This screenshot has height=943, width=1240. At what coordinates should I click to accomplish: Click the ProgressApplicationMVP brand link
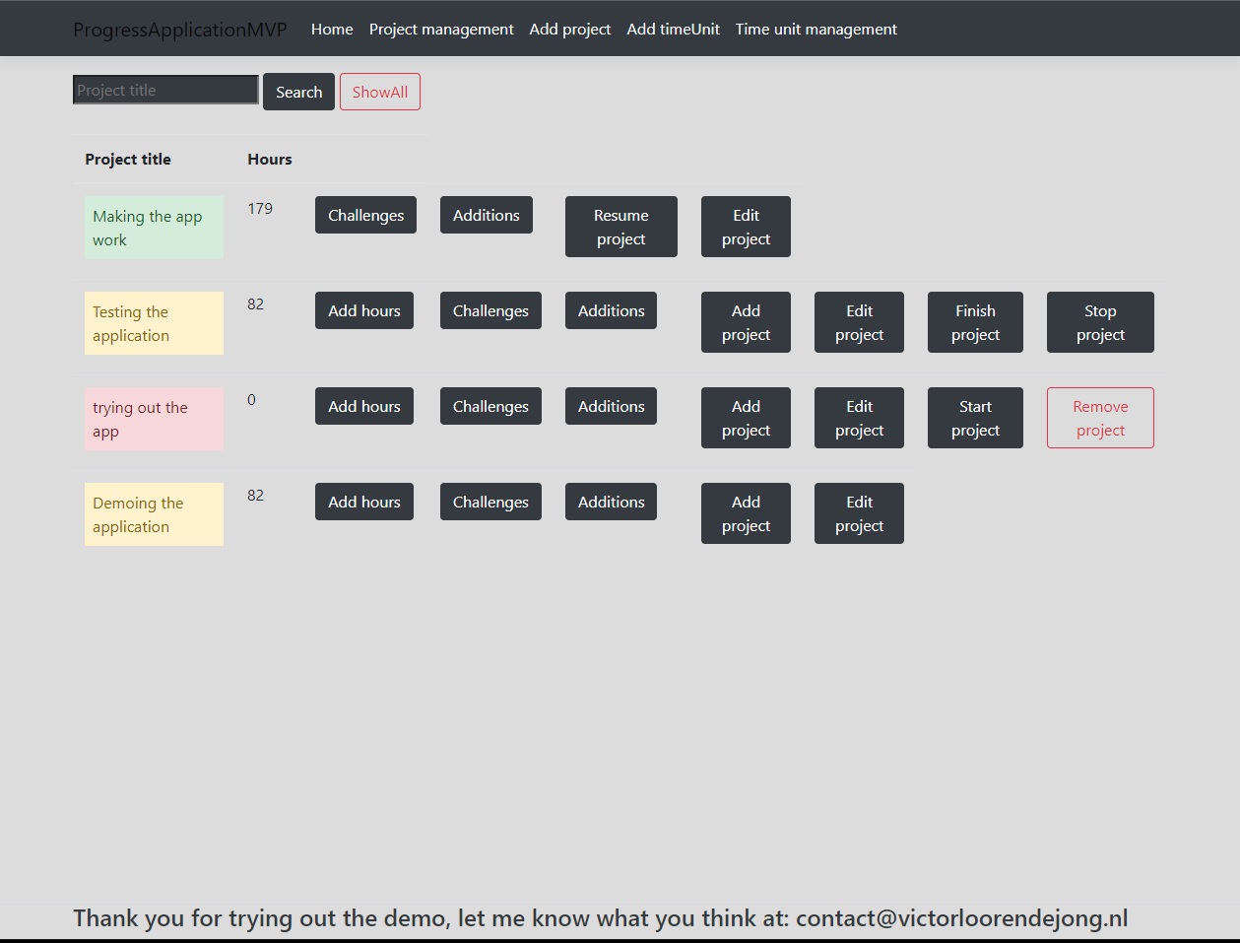tap(180, 30)
